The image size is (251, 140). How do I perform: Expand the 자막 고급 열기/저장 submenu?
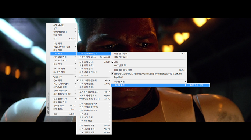tap(94, 72)
